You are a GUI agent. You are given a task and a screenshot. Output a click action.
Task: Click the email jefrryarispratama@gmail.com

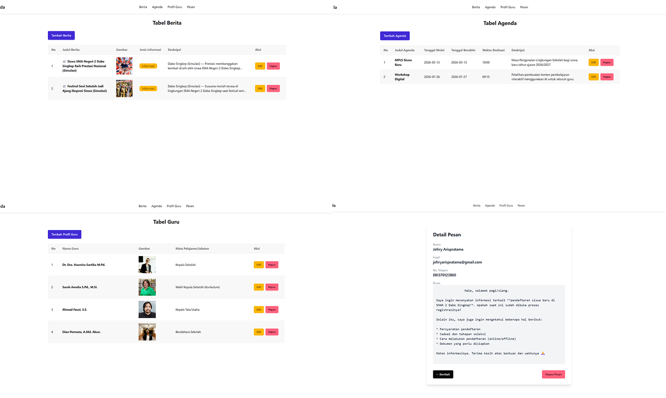click(x=457, y=262)
